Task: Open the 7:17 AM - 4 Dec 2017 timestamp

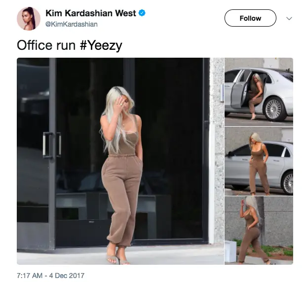Action: click(51, 276)
